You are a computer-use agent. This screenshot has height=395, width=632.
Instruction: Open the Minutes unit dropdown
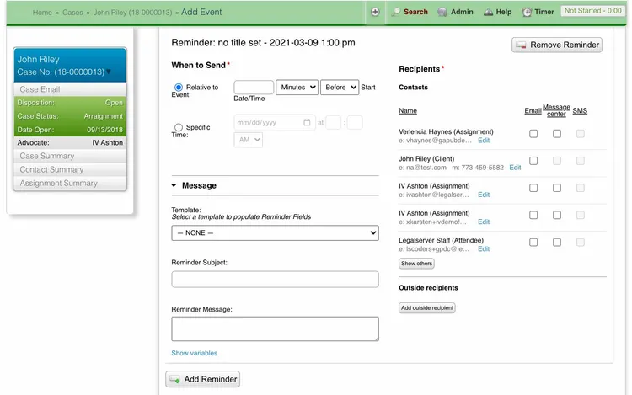click(x=297, y=88)
